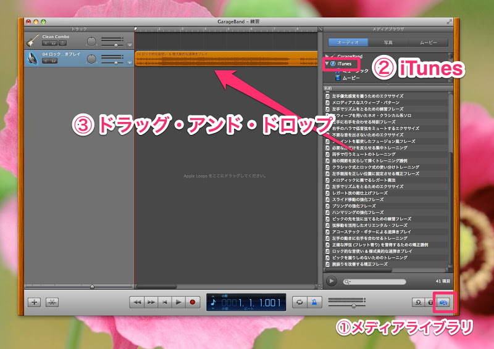This screenshot has height=349, width=494.
Task: Mute the Clean Combo track
Action: point(46,43)
